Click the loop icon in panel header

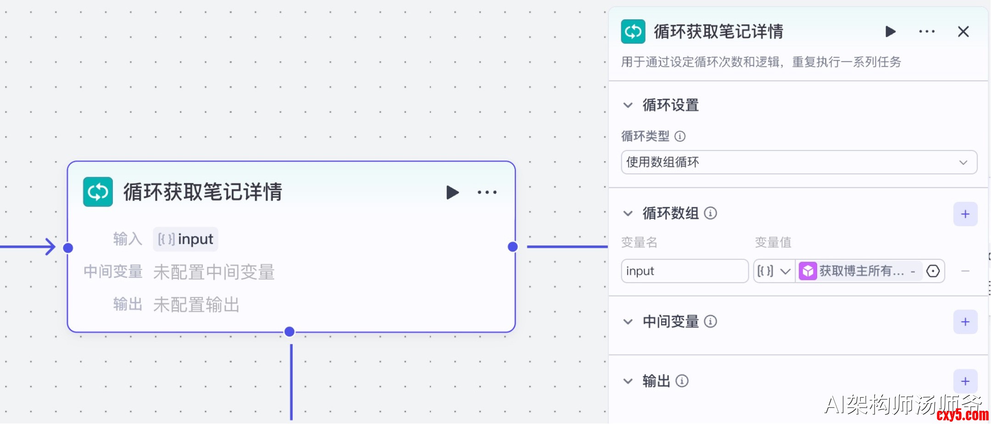click(x=633, y=32)
